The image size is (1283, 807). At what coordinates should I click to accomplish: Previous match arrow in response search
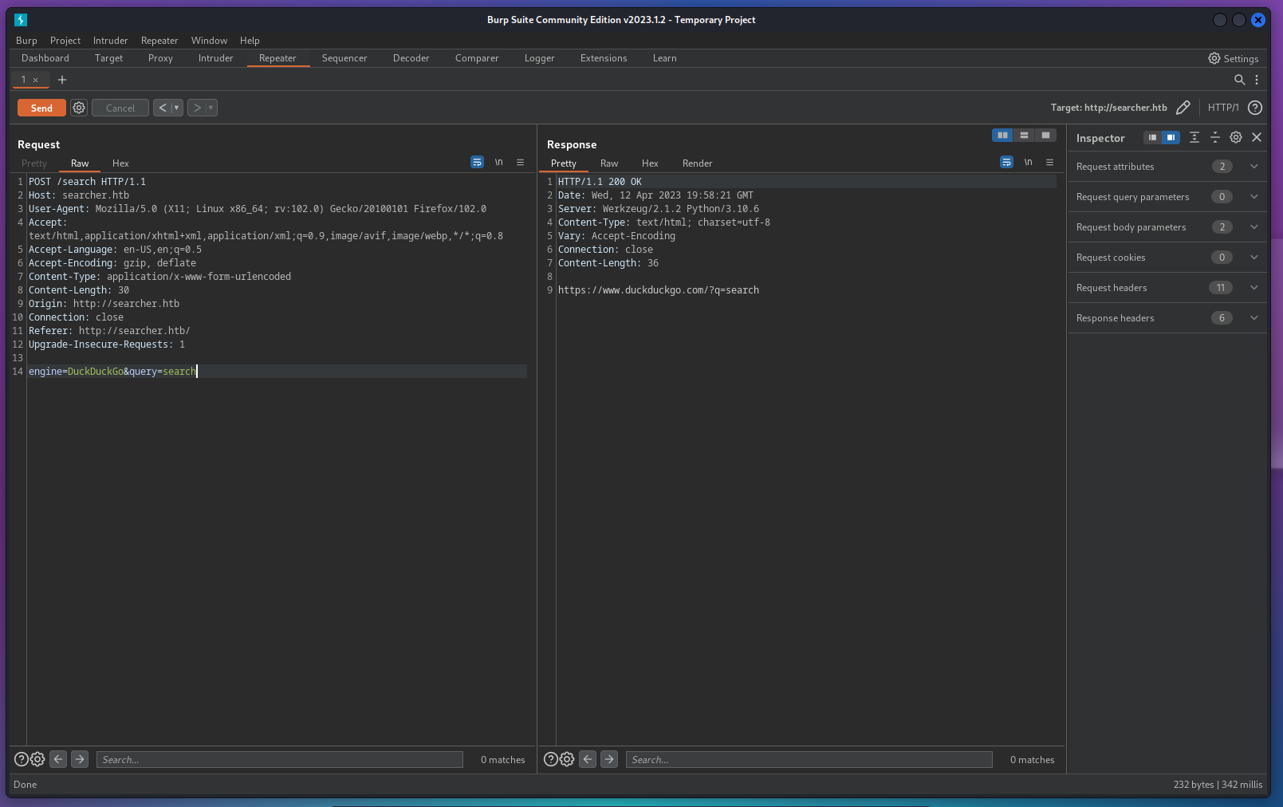pos(588,759)
